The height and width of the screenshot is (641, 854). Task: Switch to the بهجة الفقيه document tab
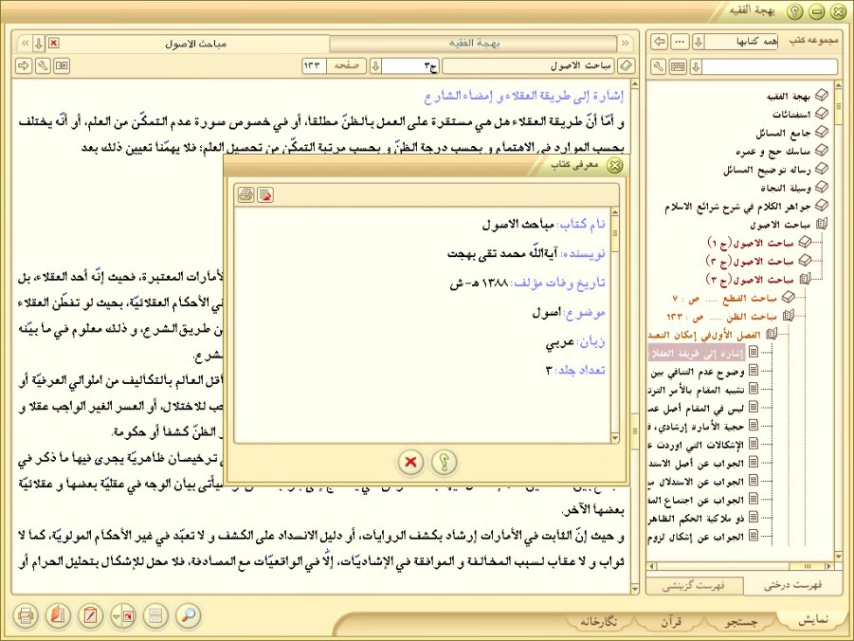pos(474,44)
